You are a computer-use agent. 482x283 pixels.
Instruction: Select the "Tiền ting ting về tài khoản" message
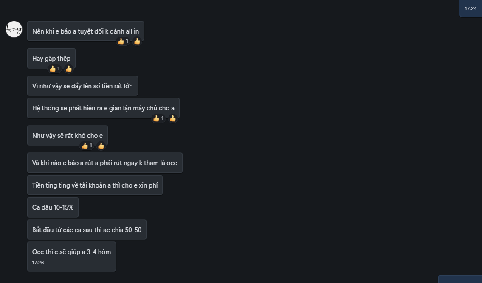[x=95, y=185]
